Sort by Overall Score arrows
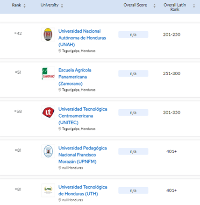This screenshot has height=205, width=200. 154,6
